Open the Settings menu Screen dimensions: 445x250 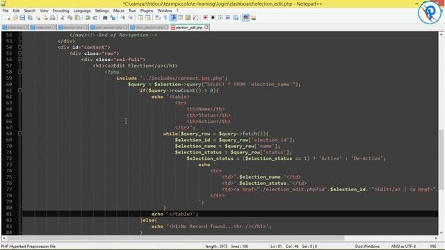pyautogui.click(x=102, y=11)
